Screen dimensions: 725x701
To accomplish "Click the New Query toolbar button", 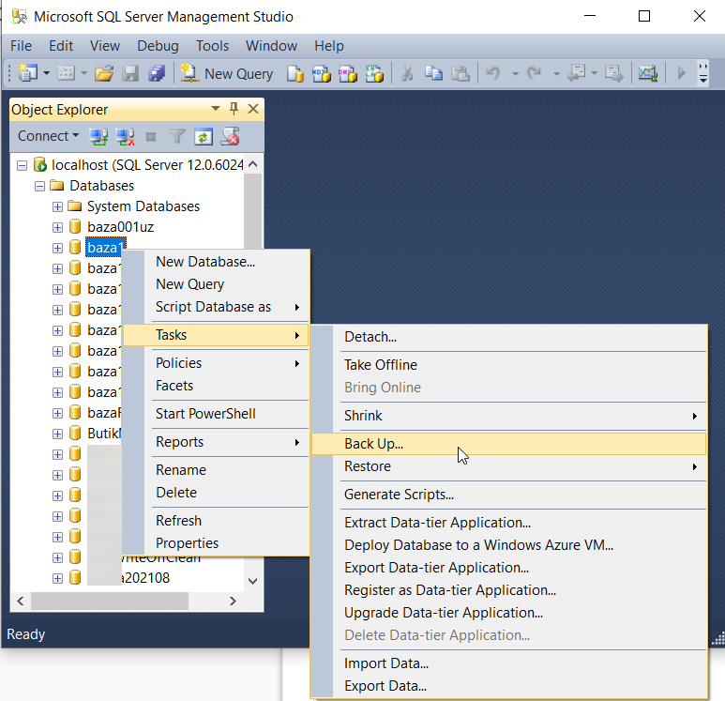I will click(227, 73).
